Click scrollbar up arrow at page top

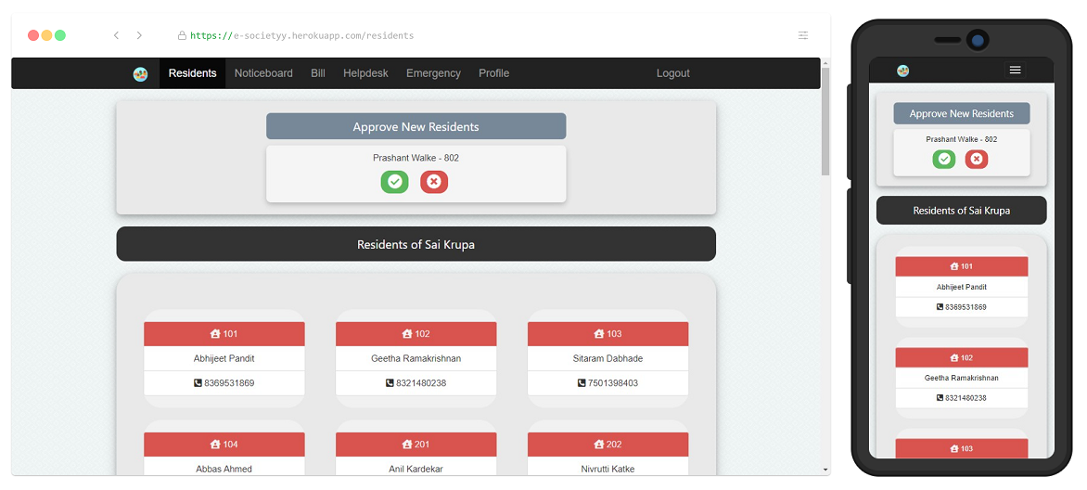point(825,62)
